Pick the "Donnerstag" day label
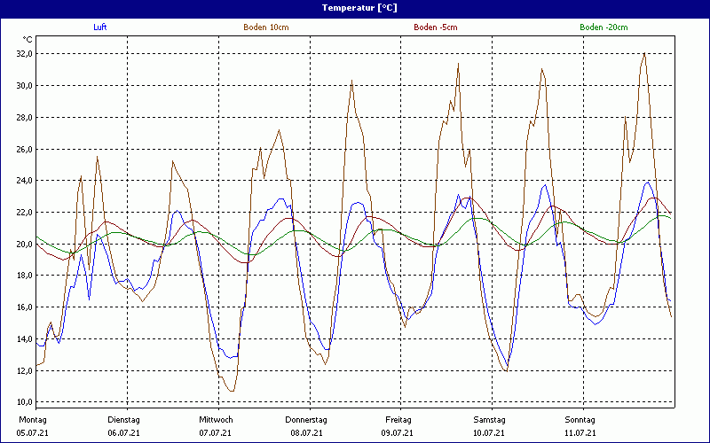Image resolution: width=710 pixels, height=443 pixels. [306, 419]
